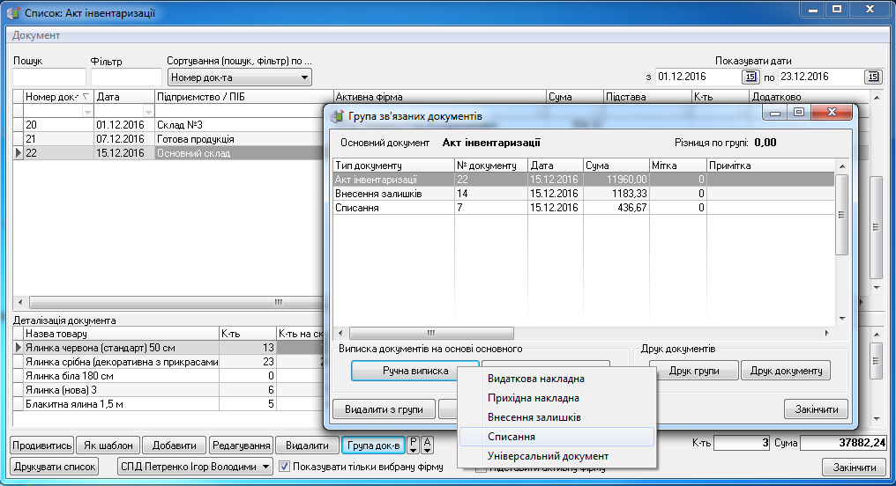Viewport: 896px width, 486px height.
Task: Maximize the Група зв'язаних документів dialog
Action: click(800, 113)
